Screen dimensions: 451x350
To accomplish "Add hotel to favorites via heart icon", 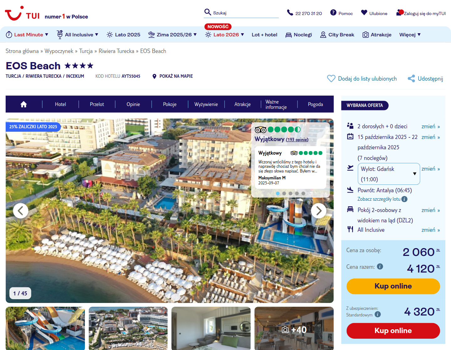I will point(331,79).
